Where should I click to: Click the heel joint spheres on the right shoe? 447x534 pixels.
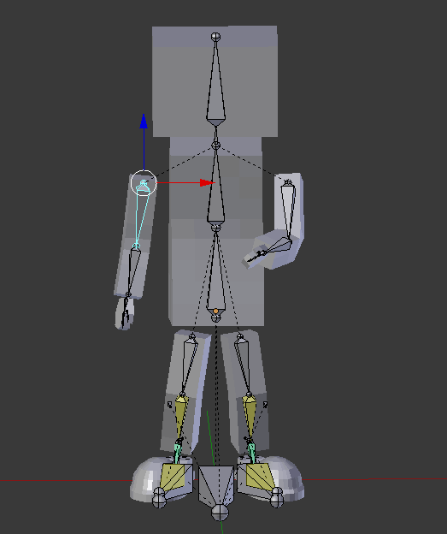pyautogui.click(x=277, y=497)
